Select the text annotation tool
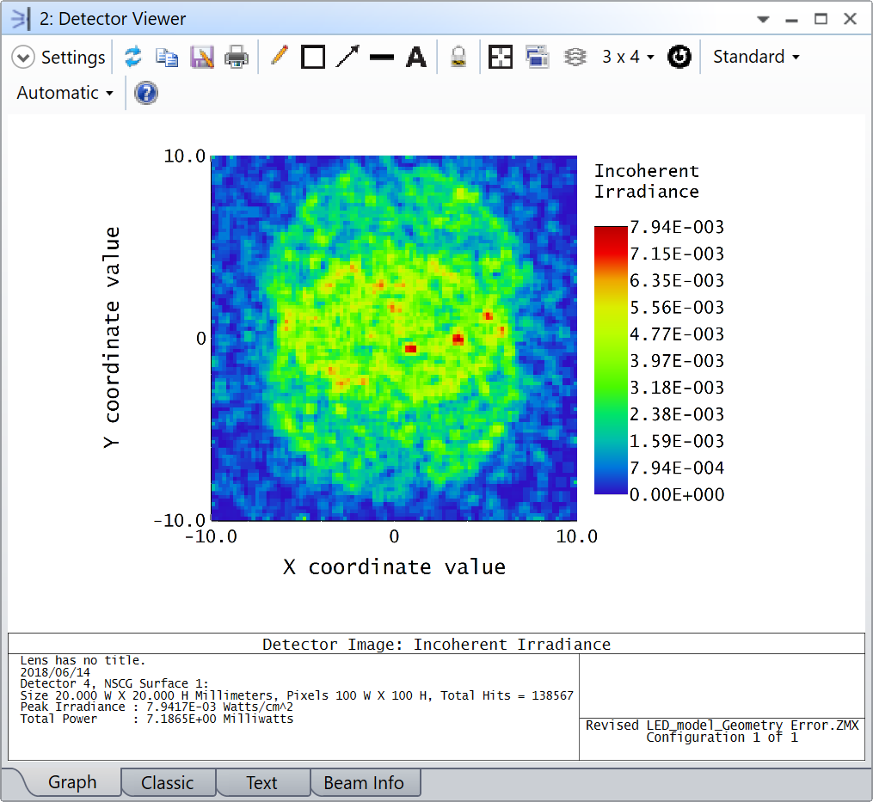This screenshot has height=802, width=873. (x=416, y=58)
